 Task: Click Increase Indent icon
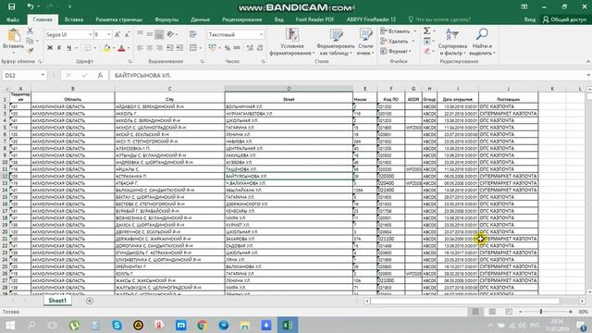(x=179, y=48)
